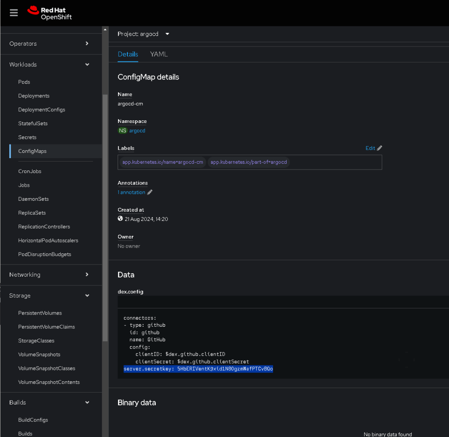The image size is (449, 437).
Task: Open StatefulSets page
Action: click(33, 123)
